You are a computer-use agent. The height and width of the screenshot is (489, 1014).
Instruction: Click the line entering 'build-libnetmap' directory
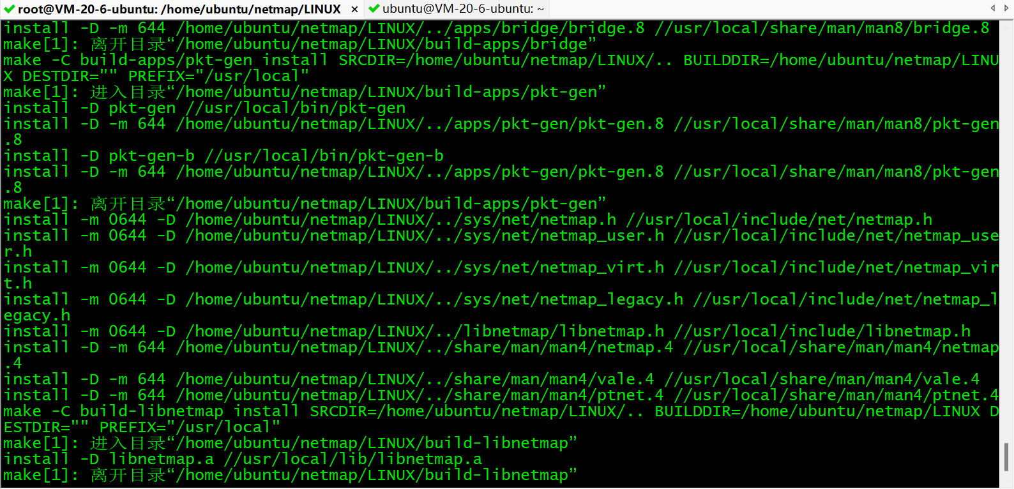291,443
